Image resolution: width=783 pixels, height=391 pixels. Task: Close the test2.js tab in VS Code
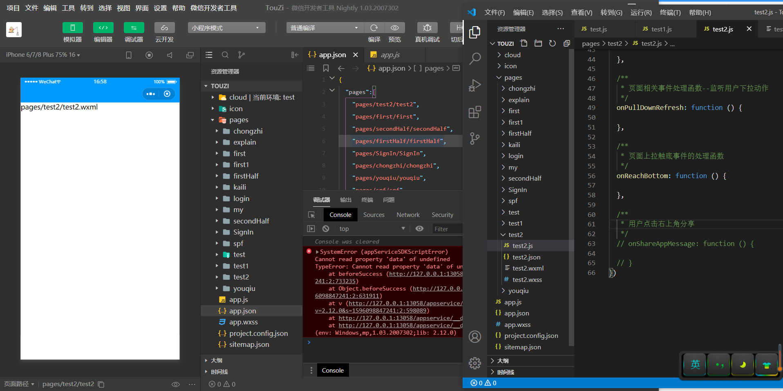tap(749, 29)
